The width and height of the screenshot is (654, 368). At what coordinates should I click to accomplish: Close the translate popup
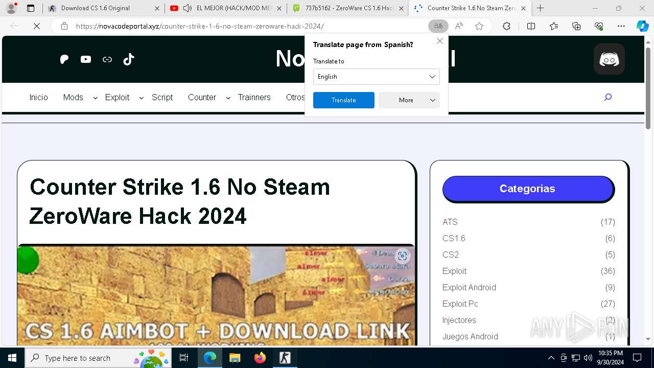click(x=440, y=41)
